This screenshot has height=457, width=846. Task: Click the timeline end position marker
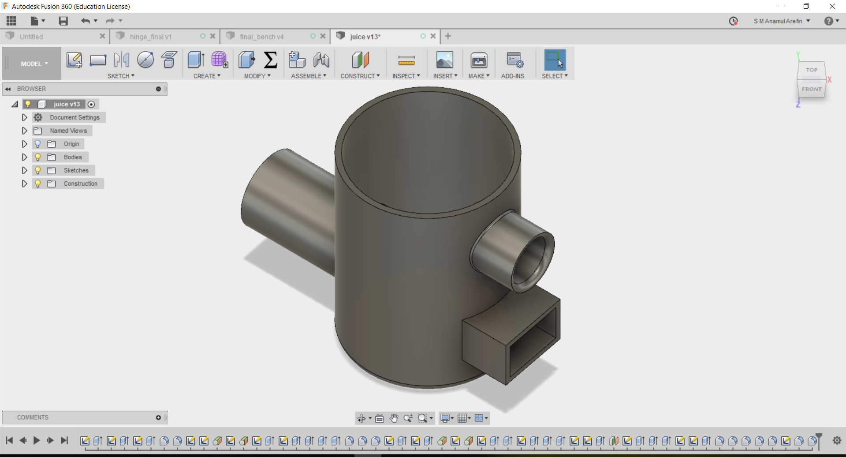point(819,437)
